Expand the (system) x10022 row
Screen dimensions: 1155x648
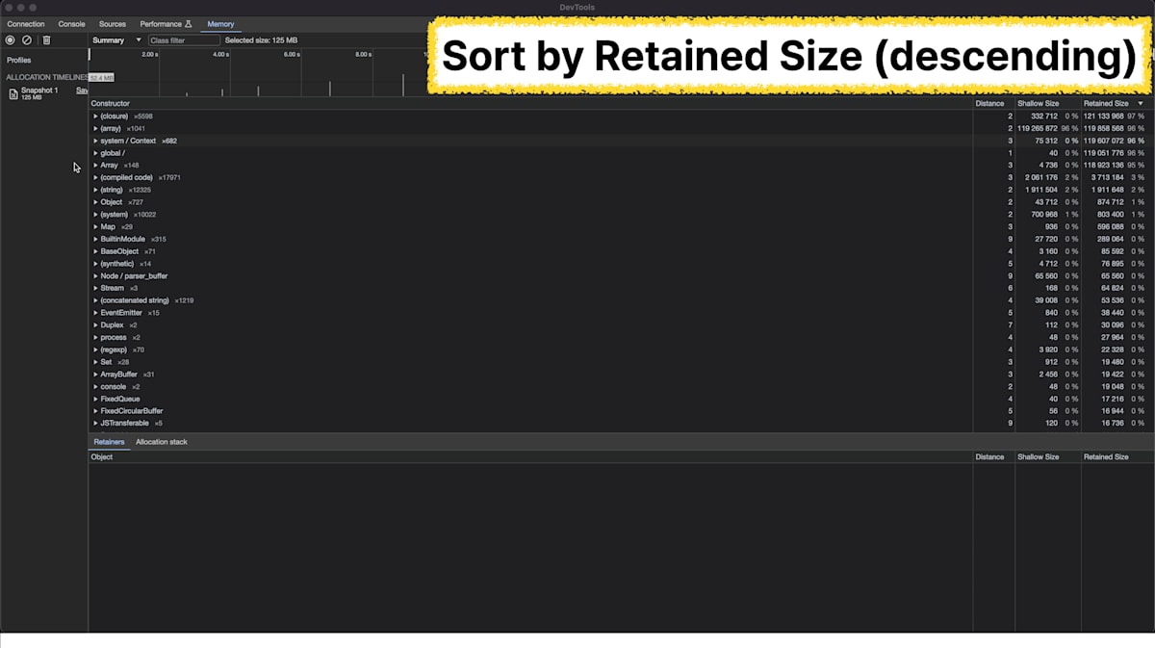pos(95,214)
